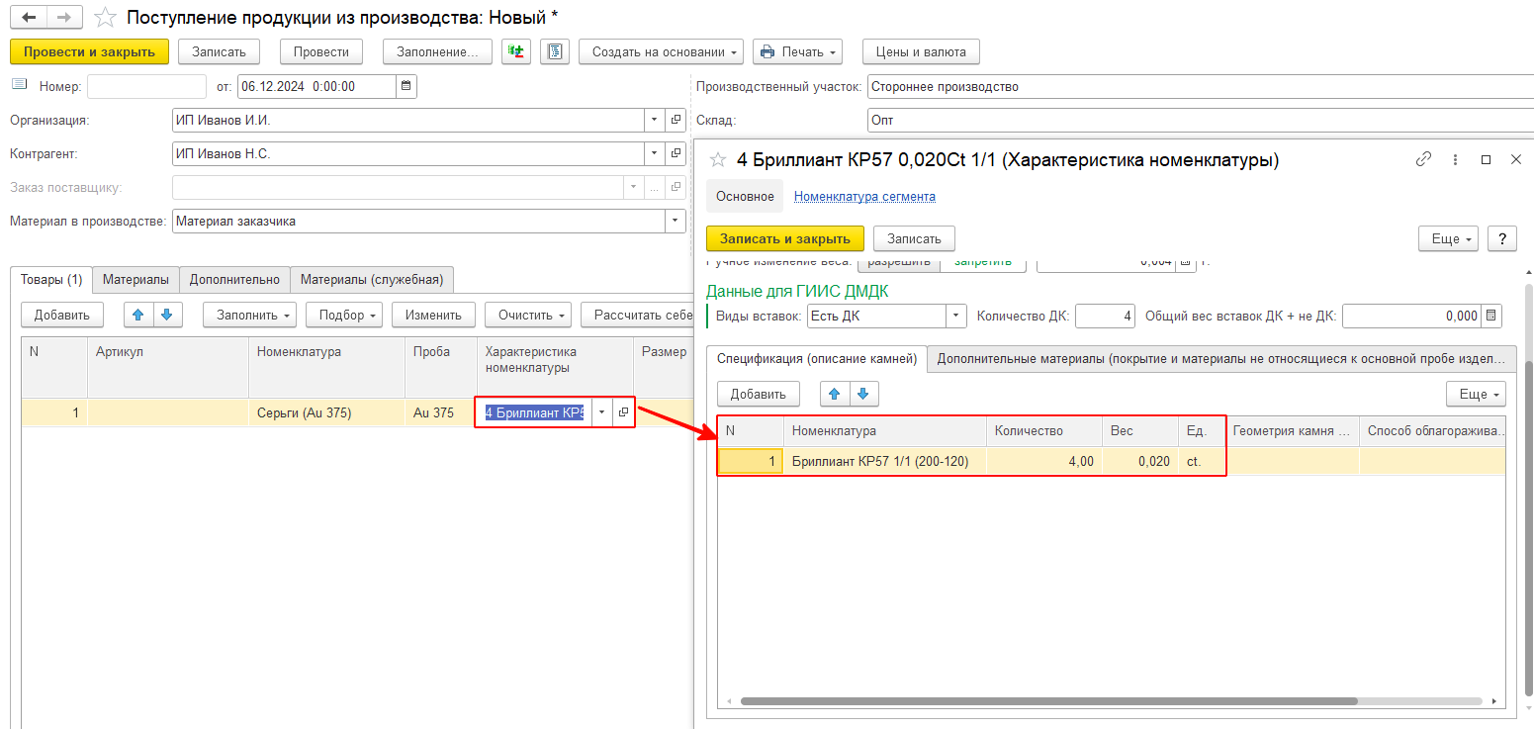The image size is (1534, 729).
Task: Expand the Контрагент dropdown list
Action: 656,153
